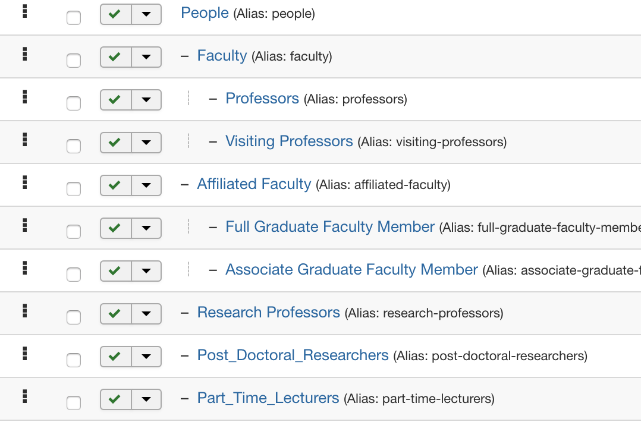Open the actions dropdown arrow for Faculty
The image size is (641, 422).
tap(146, 57)
